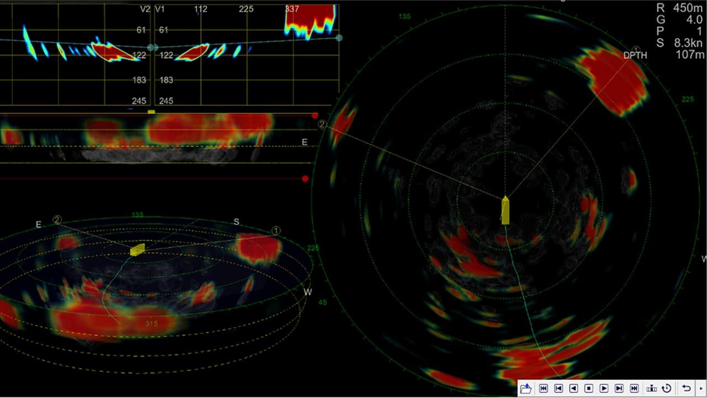The height and width of the screenshot is (398, 707).
Task: Step forward one playback frame
Action: point(620,389)
